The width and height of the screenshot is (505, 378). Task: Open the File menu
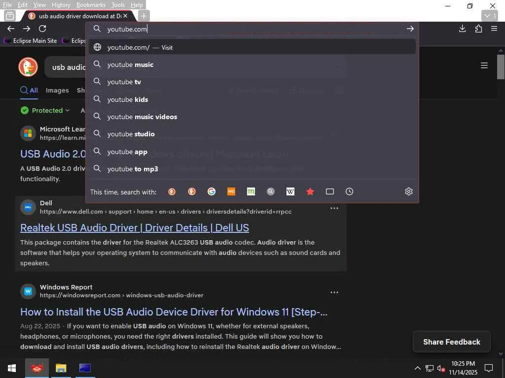click(7, 5)
